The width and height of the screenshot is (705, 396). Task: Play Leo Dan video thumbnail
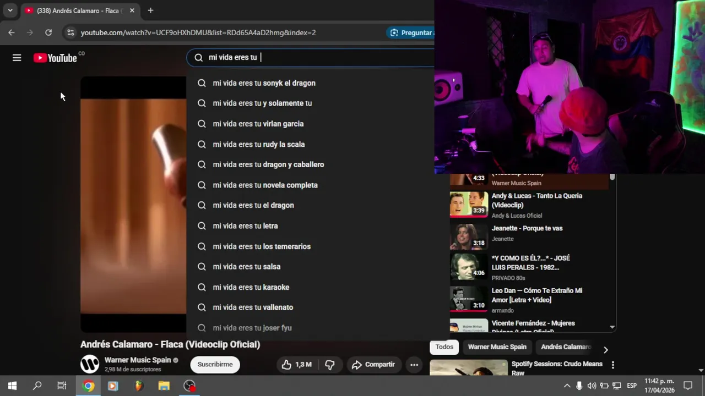tap(469, 299)
